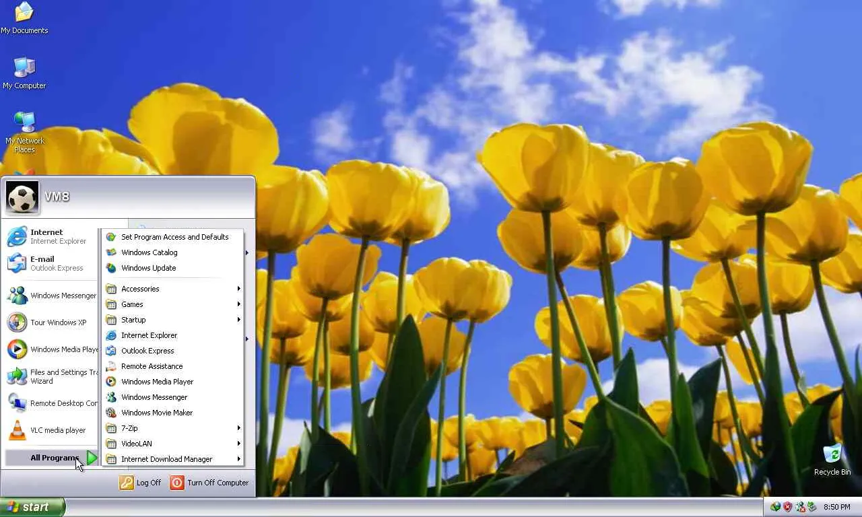The image size is (862, 517).
Task: Expand the Games submenu
Action: (172, 304)
